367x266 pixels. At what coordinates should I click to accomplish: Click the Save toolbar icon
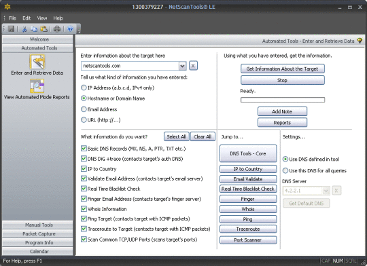[11, 28]
